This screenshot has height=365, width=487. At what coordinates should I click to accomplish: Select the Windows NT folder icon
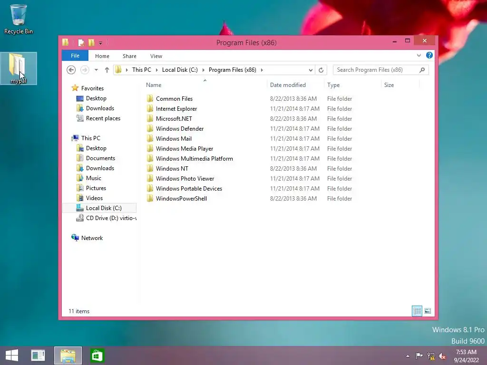tap(150, 169)
